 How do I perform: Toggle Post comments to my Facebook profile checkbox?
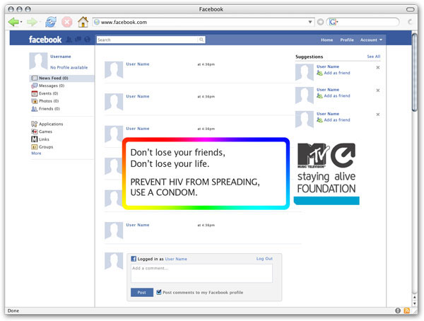(x=159, y=292)
